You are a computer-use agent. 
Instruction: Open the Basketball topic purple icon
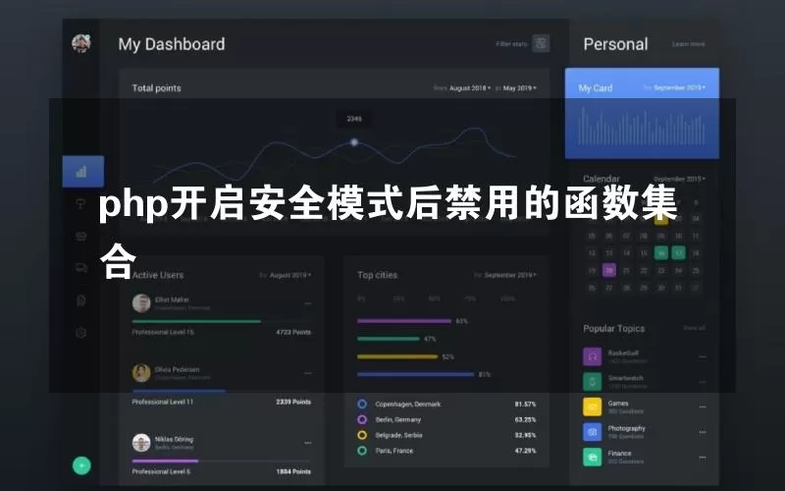click(x=593, y=356)
